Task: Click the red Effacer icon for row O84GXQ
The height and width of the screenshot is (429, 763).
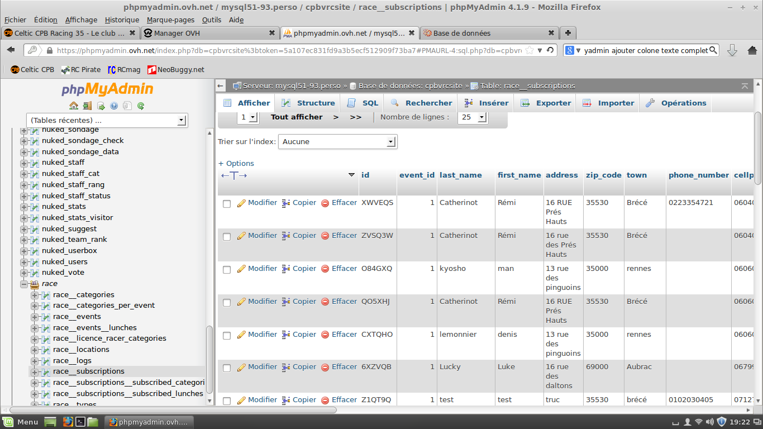Action: (x=326, y=269)
